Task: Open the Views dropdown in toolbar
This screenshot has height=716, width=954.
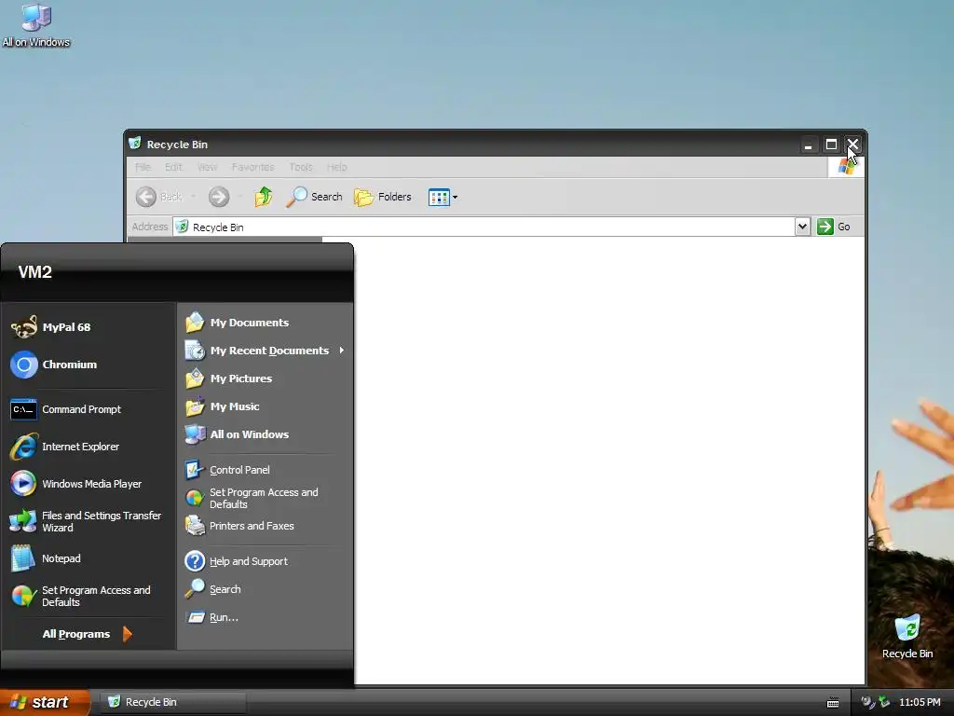Action: coord(443,197)
